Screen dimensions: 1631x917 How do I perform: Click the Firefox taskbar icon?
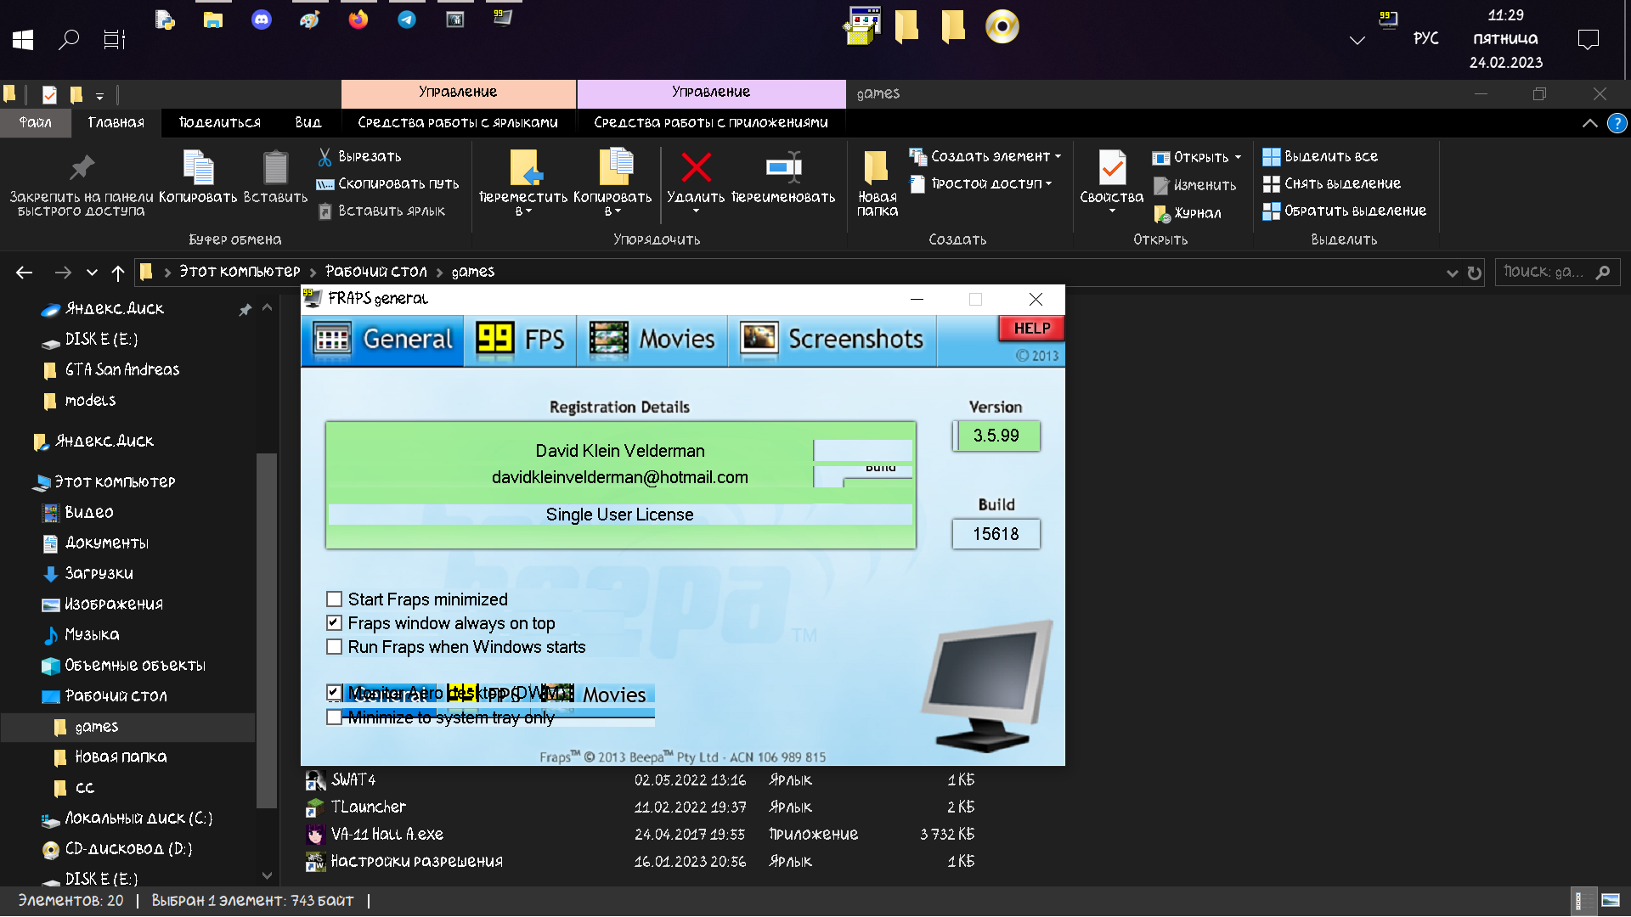click(358, 20)
